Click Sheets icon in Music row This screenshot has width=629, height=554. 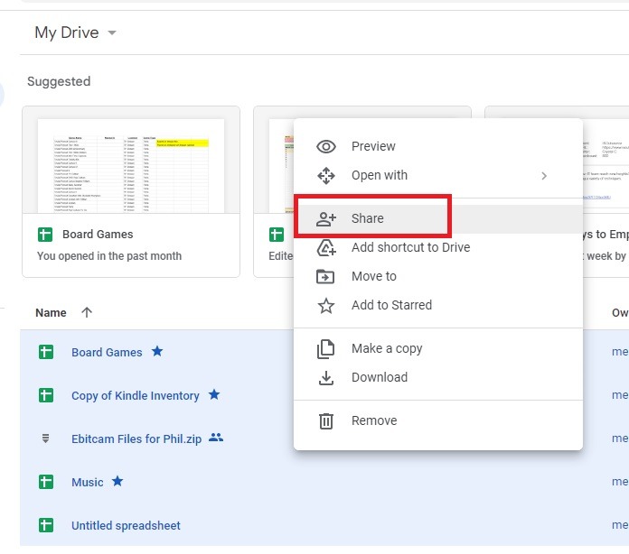tap(46, 483)
